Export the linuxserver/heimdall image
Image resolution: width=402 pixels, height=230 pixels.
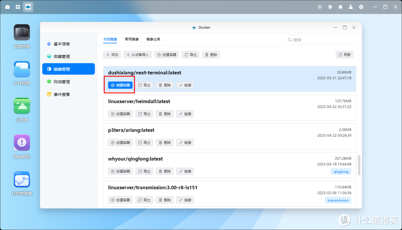click(x=144, y=114)
